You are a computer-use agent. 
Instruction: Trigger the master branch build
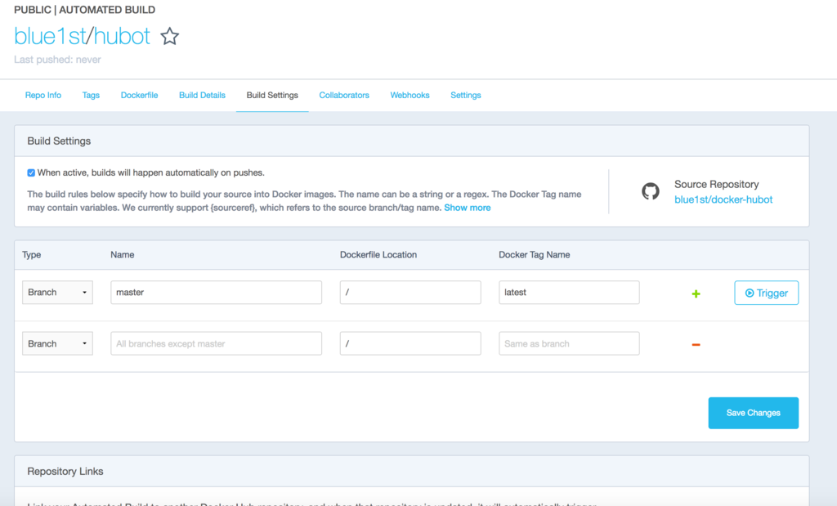[x=766, y=293]
